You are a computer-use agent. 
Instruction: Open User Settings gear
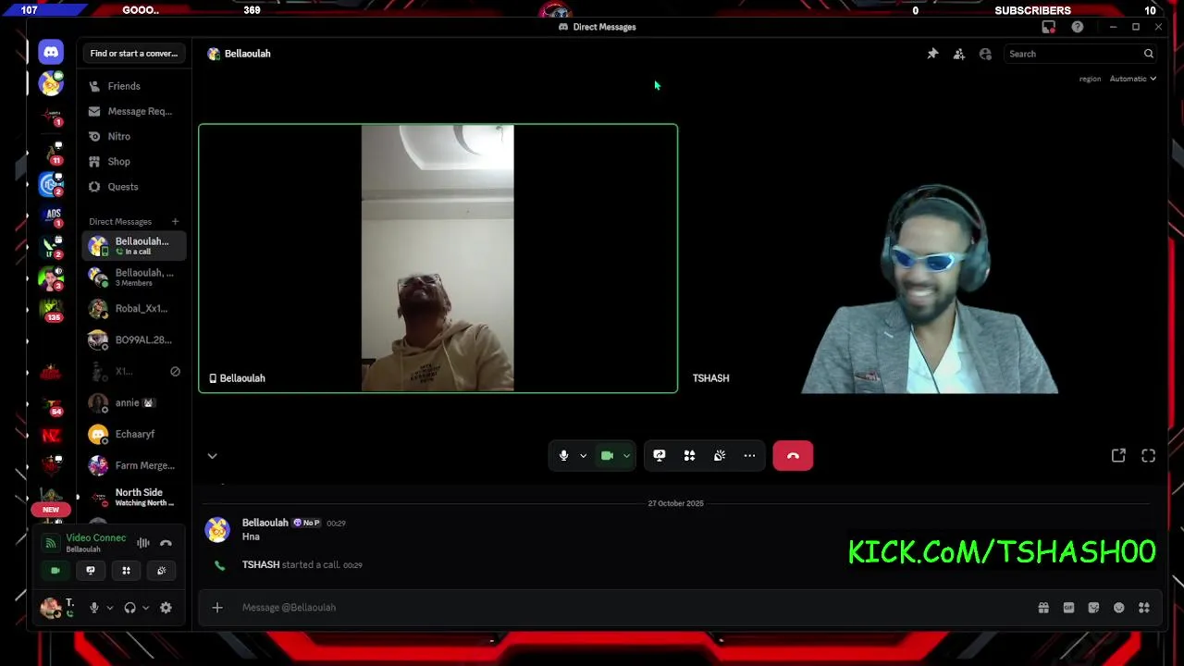(166, 608)
